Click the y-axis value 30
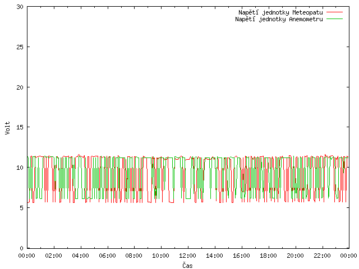This screenshot has width=359, height=269. pos(20,7)
